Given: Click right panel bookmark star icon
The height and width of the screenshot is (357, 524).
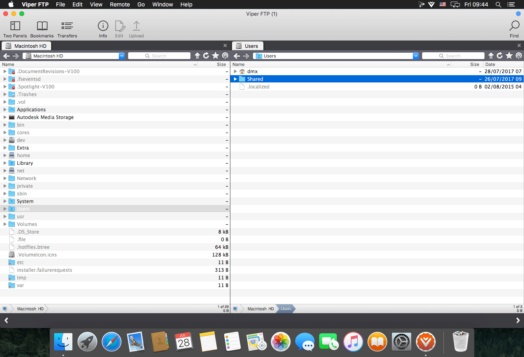Looking at the screenshot, I should (509, 56).
